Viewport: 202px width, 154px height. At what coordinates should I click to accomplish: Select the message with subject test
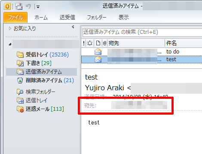point(141,59)
